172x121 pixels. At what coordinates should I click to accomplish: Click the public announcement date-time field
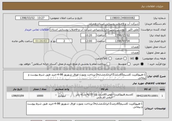(x=32, y=18)
